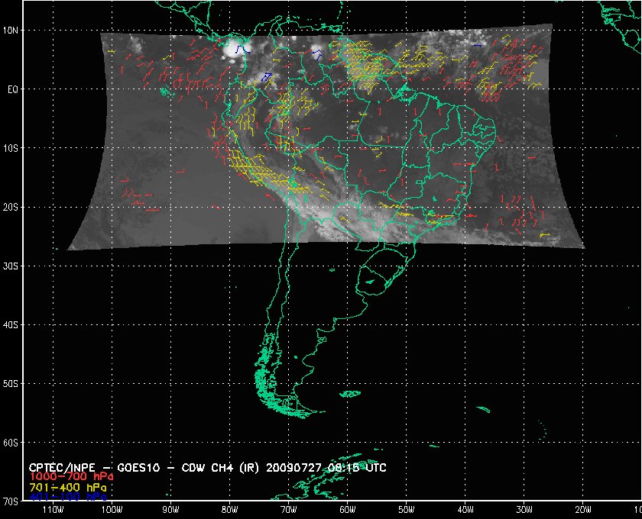Click the 110W longitude label
Image resolution: width=642 pixels, height=519 pixels.
[x=53, y=510]
